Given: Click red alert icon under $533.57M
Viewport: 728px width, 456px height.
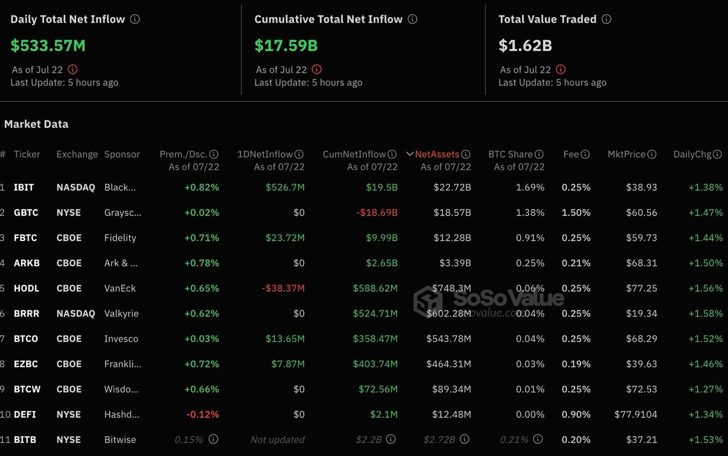Looking at the screenshot, I should click(x=73, y=69).
